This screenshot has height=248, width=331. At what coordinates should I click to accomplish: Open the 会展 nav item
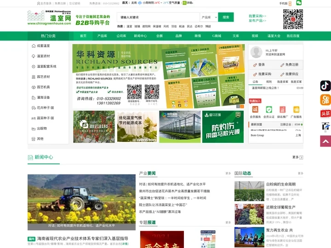(160, 36)
